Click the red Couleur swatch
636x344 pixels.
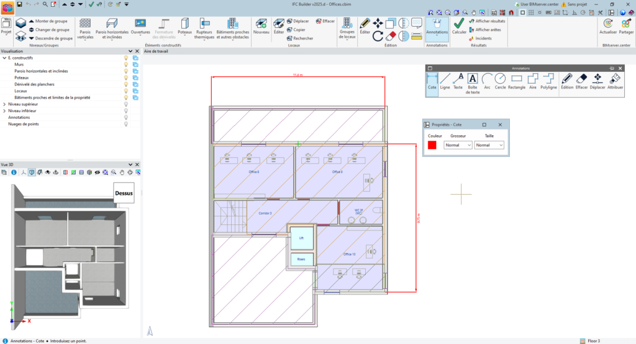pyautogui.click(x=432, y=145)
